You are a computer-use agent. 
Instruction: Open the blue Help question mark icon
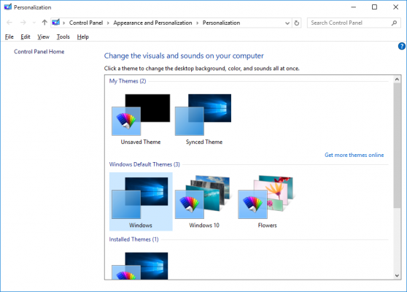(401, 46)
